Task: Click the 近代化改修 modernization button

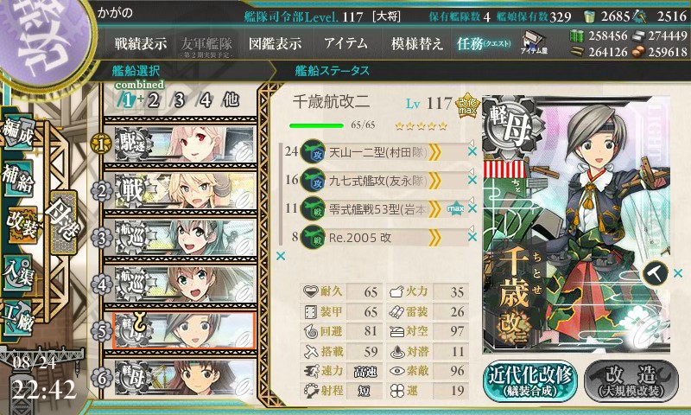Action: coord(530,382)
